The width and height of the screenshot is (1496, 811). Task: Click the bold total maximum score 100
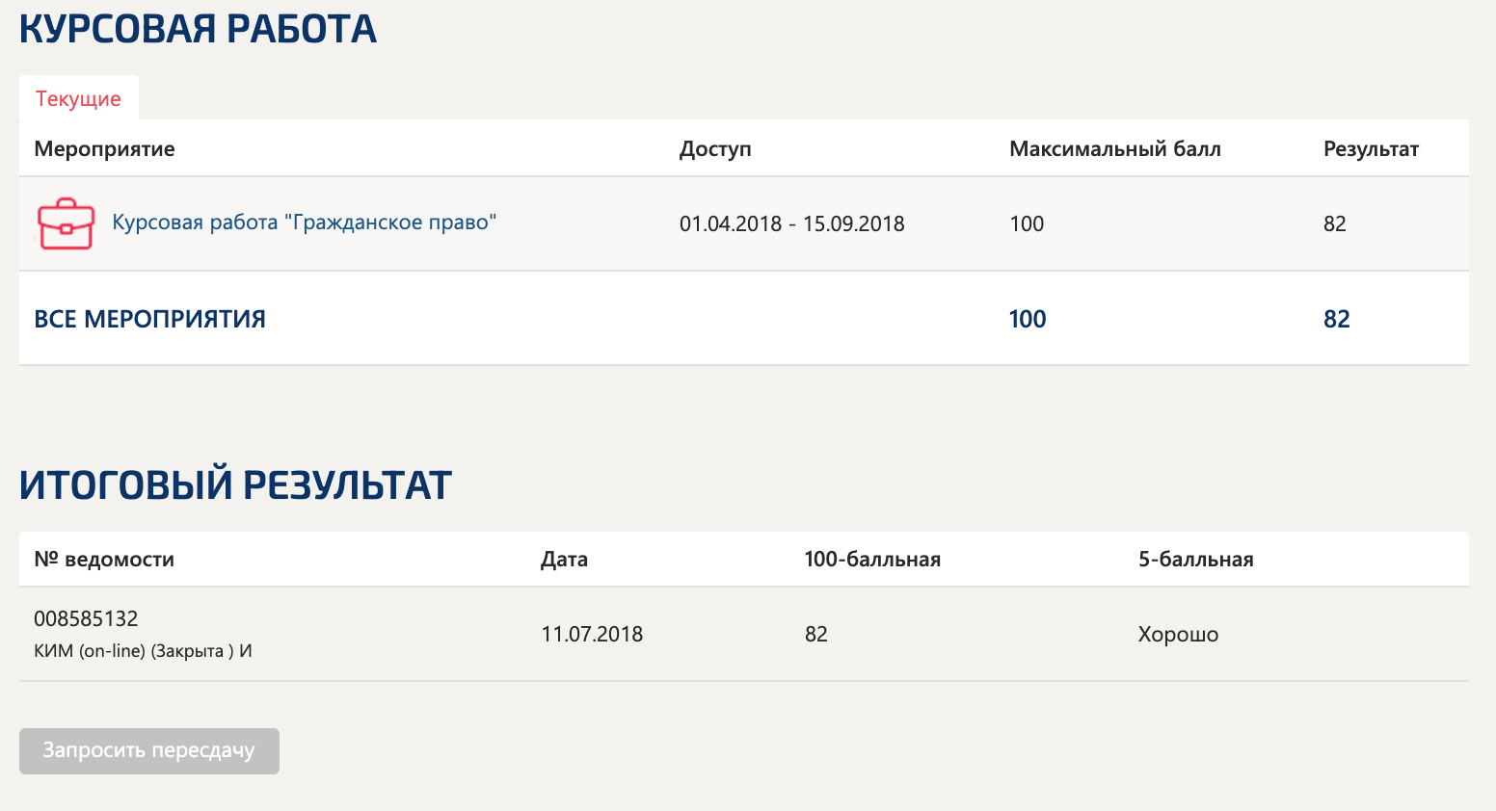point(1027,320)
